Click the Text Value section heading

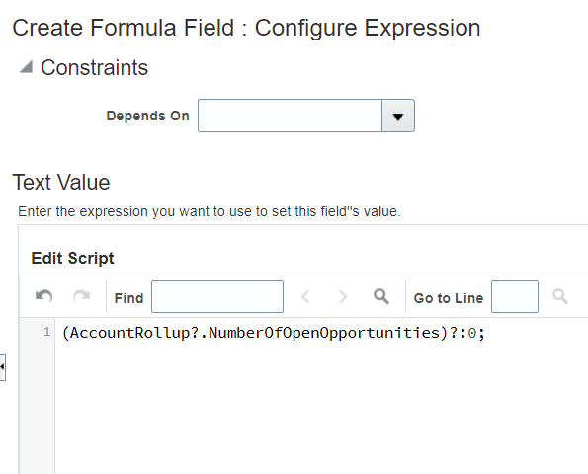61,182
